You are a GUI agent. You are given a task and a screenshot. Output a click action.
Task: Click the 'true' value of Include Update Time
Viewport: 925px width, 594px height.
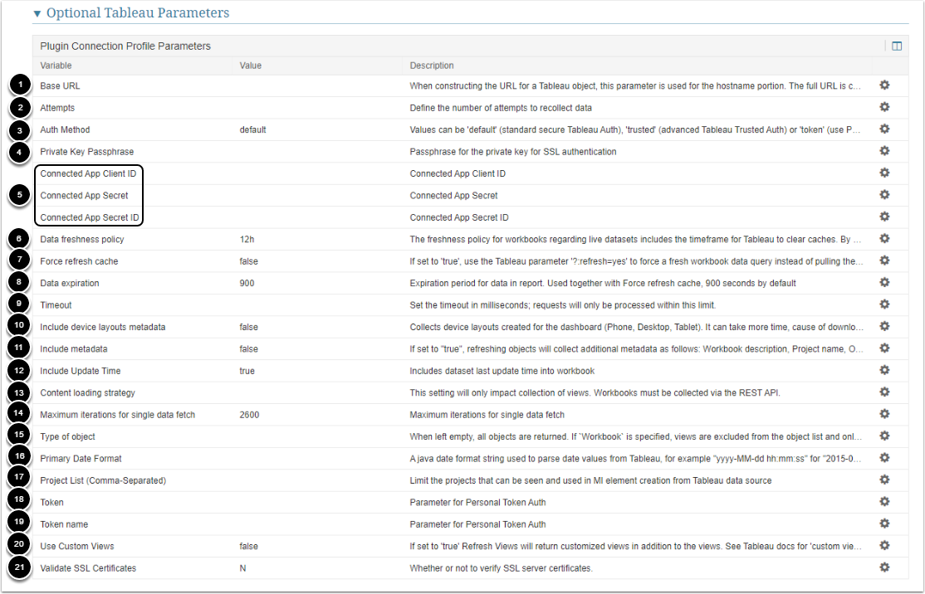pos(247,371)
